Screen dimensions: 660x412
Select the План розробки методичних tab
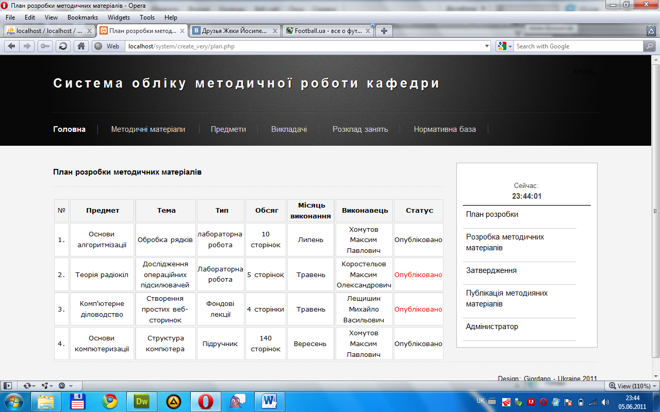click(x=142, y=31)
